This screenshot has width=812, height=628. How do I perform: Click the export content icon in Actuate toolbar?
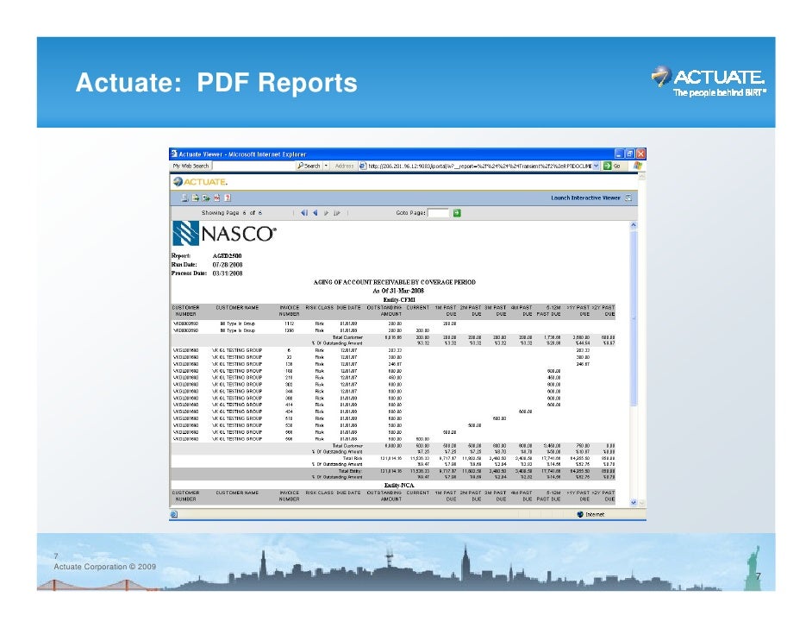pyautogui.click(x=196, y=198)
